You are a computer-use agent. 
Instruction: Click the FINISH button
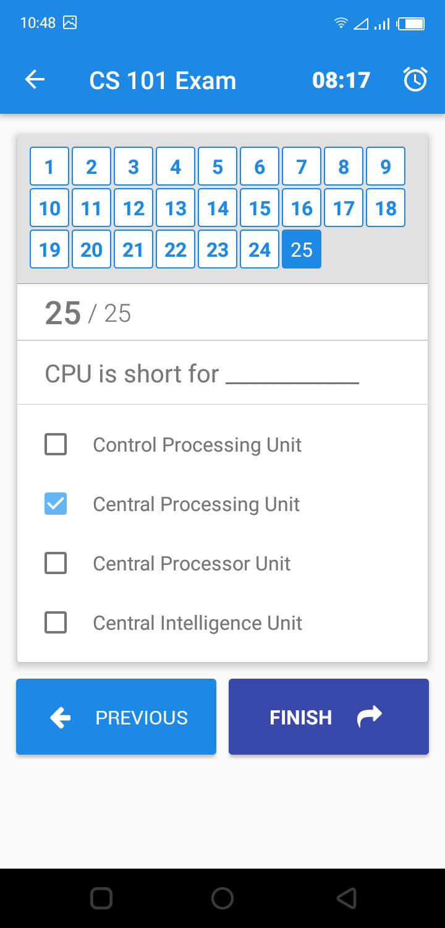click(329, 717)
